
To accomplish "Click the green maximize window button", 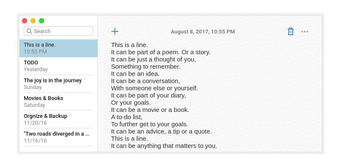I will pyautogui.click(x=42, y=21).
